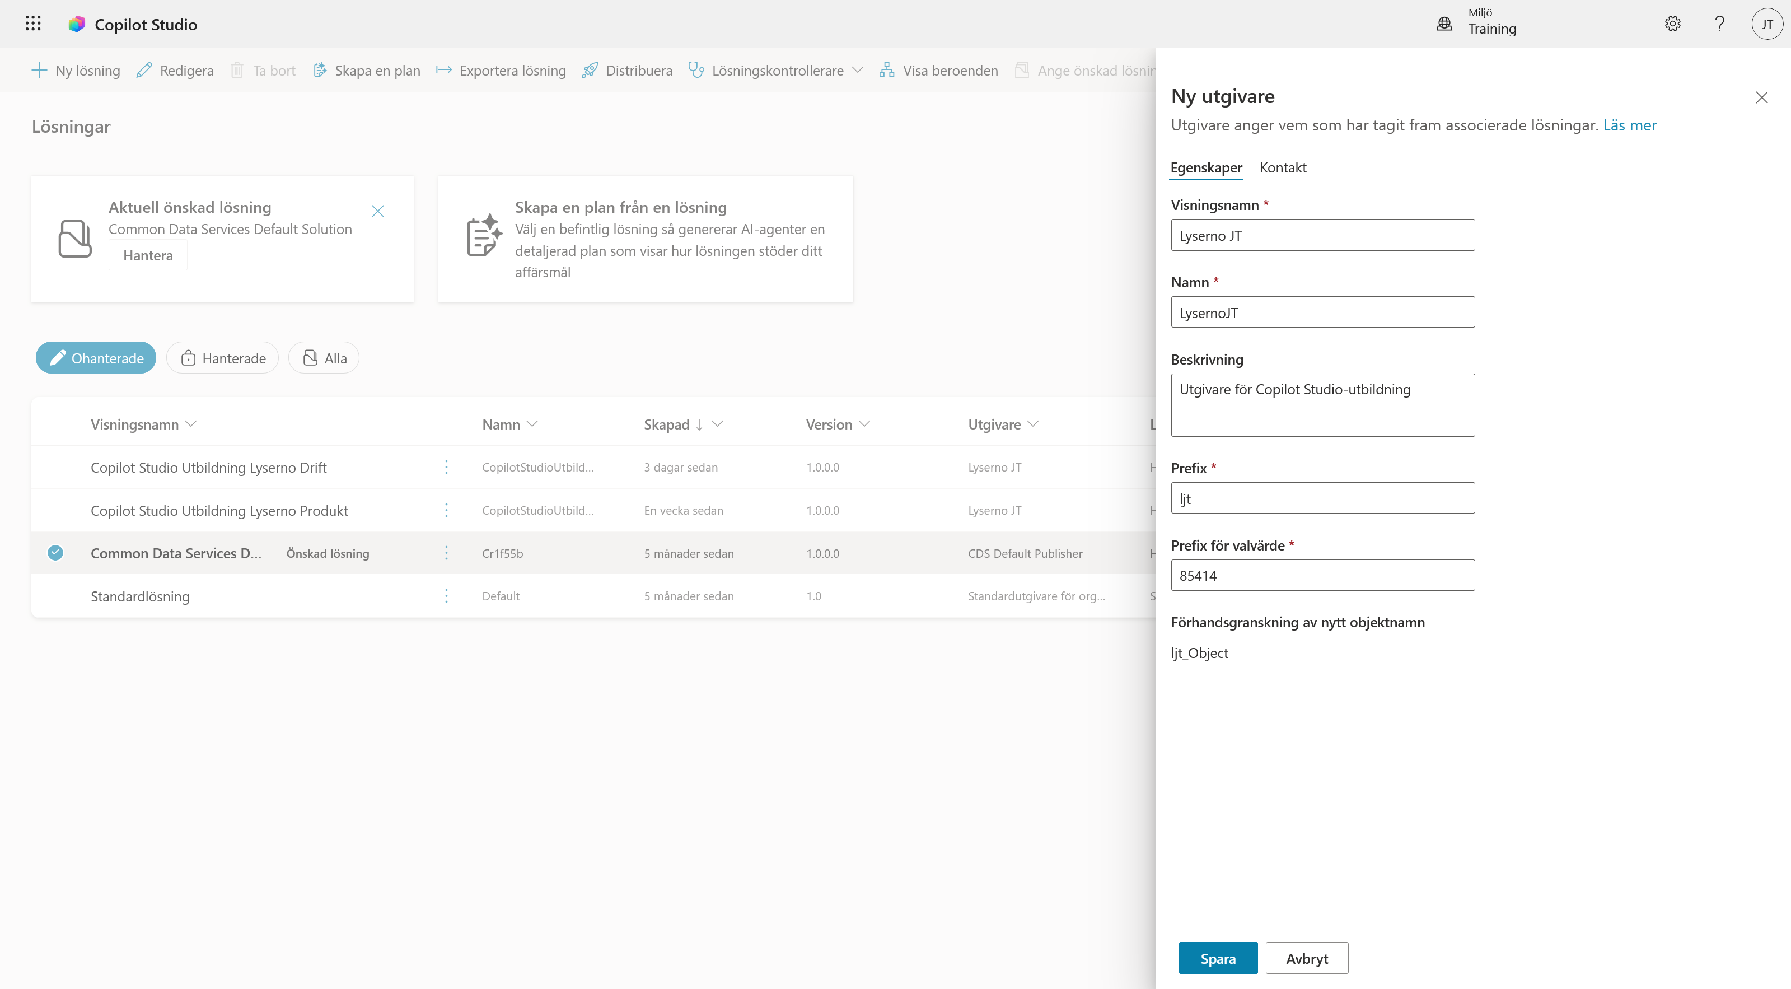Click the Spara button
Screen dimensions: 1791x989
click(x=1218, y=958)
